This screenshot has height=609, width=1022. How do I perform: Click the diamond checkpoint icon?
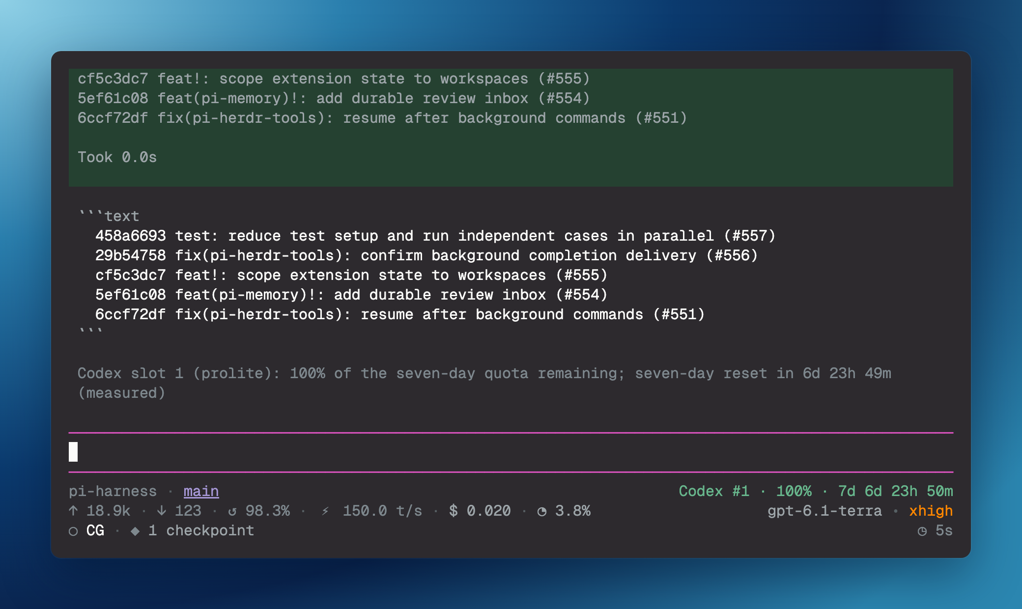[x=135, y=531]
